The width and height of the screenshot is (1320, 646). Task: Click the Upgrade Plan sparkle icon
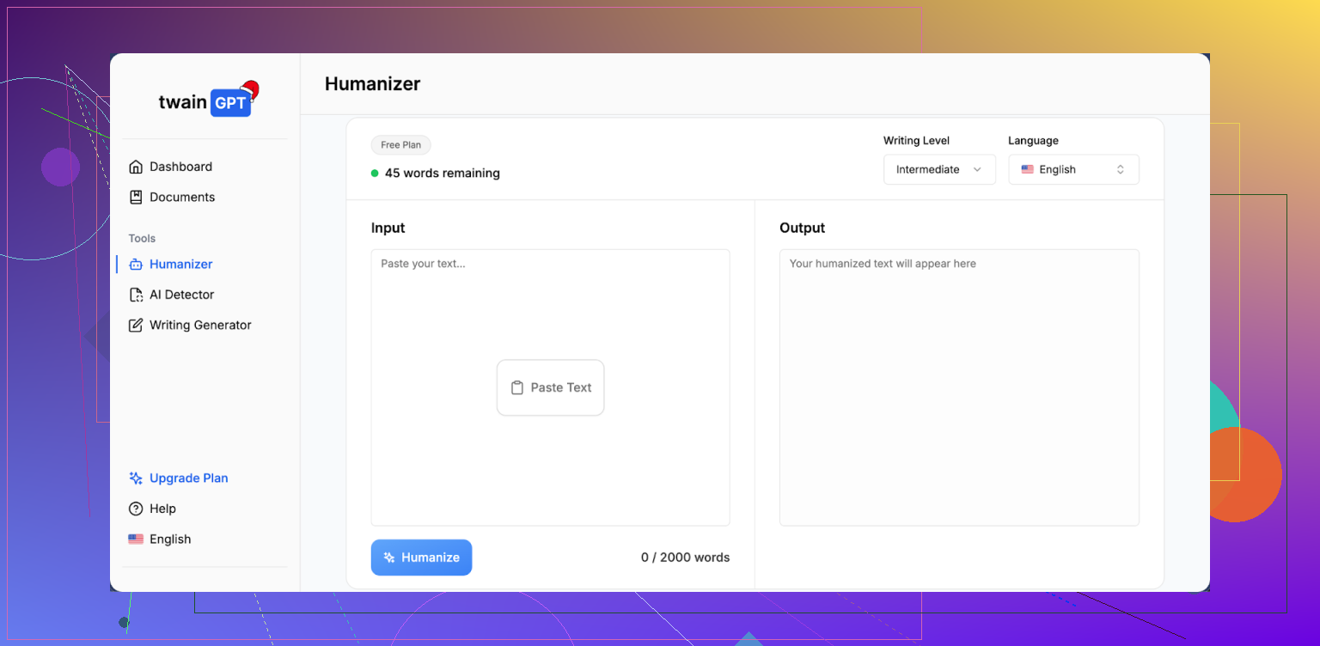pos(136,478)
